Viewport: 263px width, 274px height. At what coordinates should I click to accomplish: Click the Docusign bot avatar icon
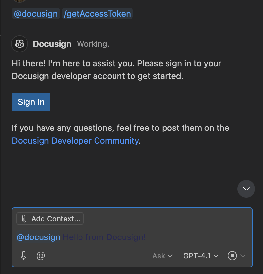click(20, 44)
